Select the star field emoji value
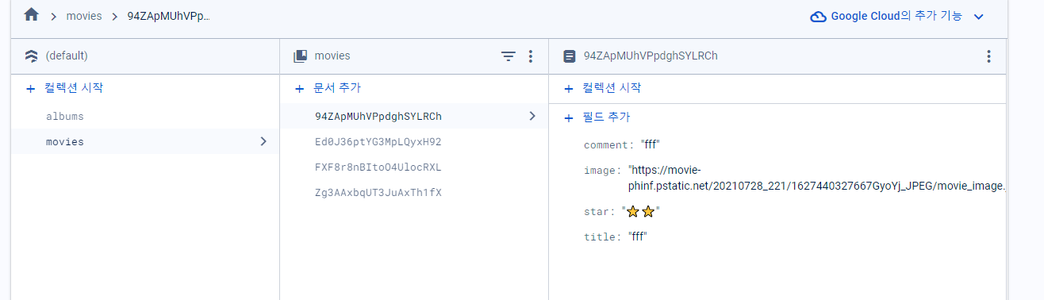Image resolution: width=1044 pixels, height=300 pixels. click(x=641, y=211)
